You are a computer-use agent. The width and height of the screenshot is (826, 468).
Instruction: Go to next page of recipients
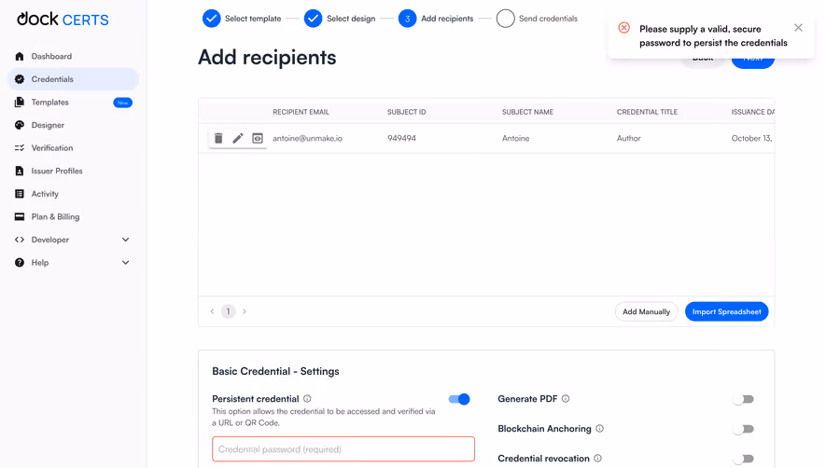(x=244, y=311)
